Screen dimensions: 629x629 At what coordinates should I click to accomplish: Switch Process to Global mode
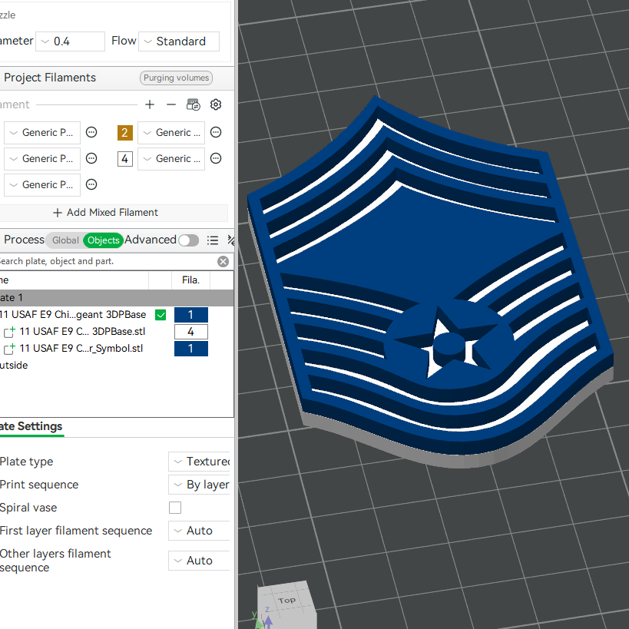point(65,240)
